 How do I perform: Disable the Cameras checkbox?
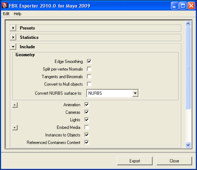(x=87, y=112)
